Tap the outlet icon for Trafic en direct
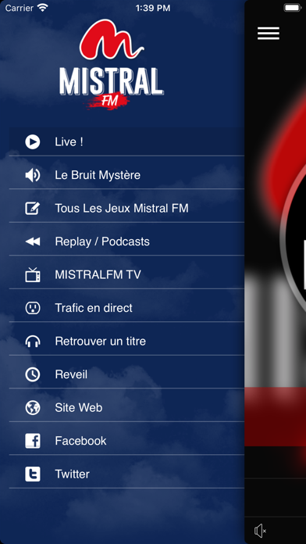Viewport: 306px width, 544px height. 33,308
